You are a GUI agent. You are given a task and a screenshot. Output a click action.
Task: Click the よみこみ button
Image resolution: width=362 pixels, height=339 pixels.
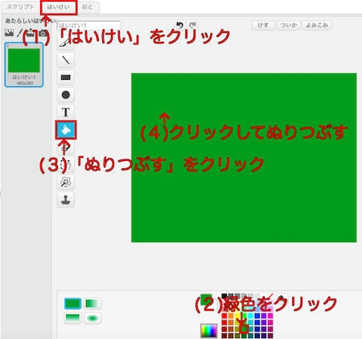[x=317, y=26]
